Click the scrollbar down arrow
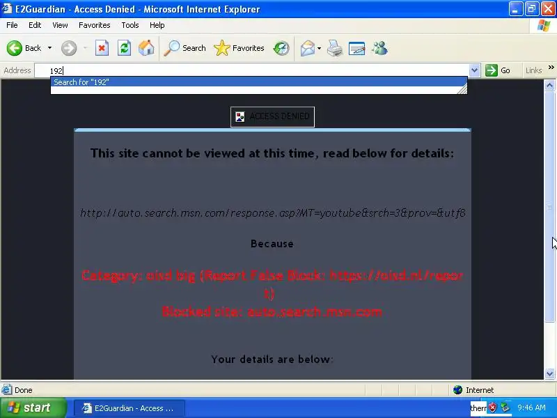 tap(549, 373)
